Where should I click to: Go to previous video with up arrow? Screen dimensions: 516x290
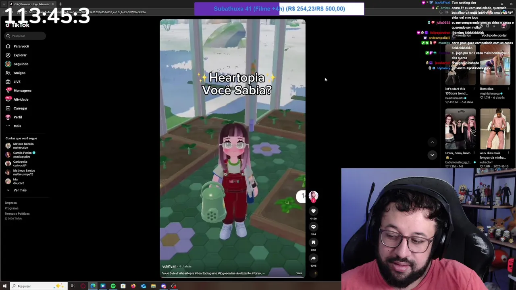pyautogui.click(x=432, y=142)
